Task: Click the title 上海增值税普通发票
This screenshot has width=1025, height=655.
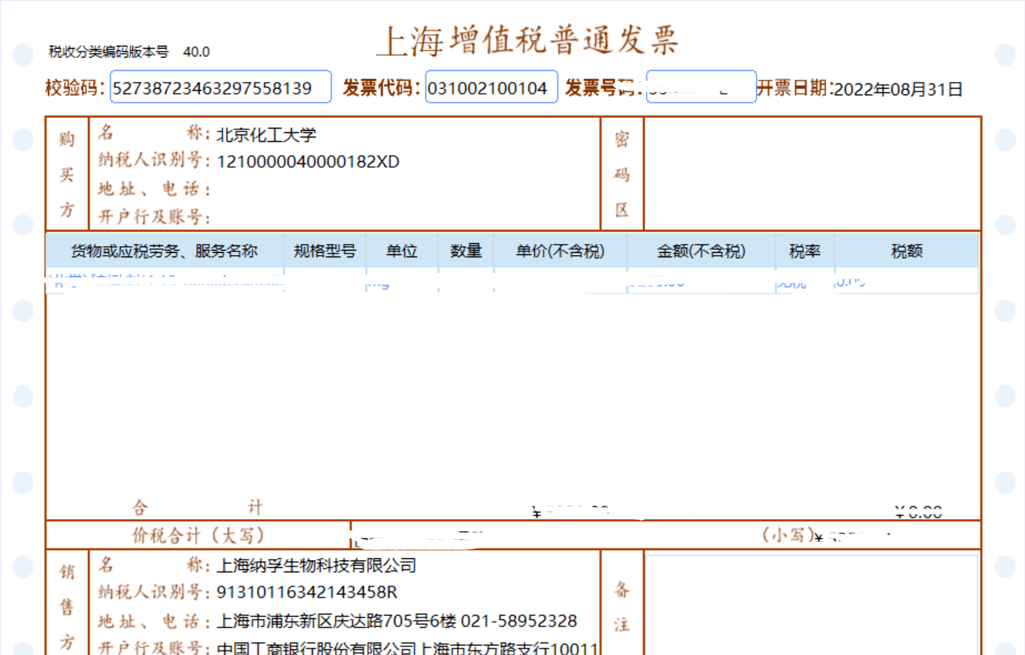Action: point(527,41)
